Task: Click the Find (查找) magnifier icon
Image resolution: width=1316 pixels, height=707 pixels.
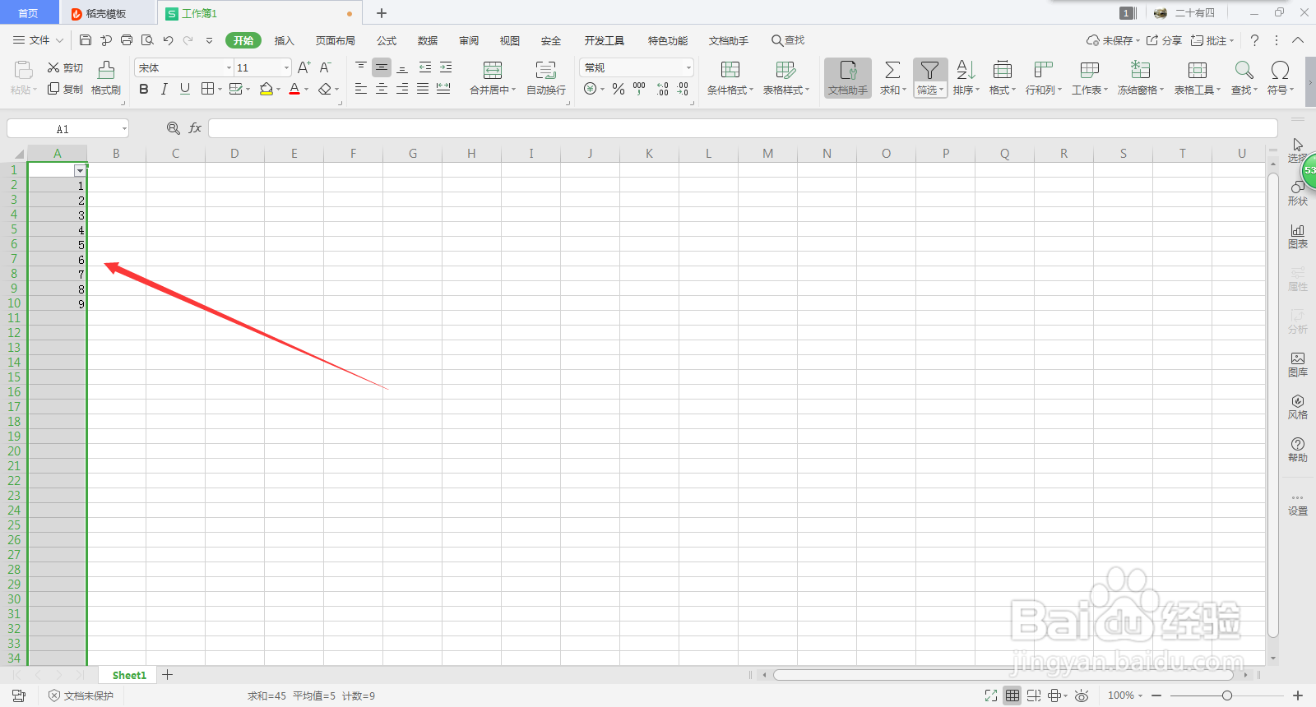Action: (1244, 70)
